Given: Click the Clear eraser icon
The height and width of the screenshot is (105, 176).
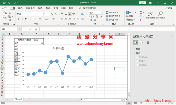Looking at the screenshot, I should click(141, 20).
